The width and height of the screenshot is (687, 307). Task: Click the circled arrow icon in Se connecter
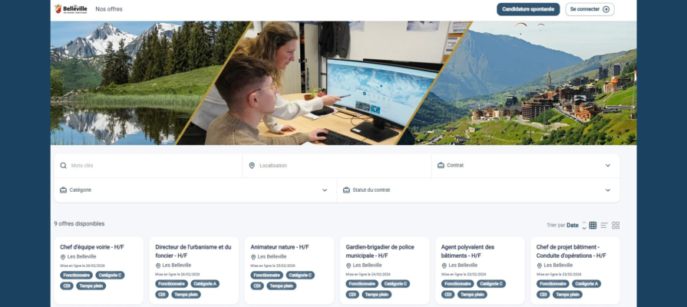[x=606, y=9]
